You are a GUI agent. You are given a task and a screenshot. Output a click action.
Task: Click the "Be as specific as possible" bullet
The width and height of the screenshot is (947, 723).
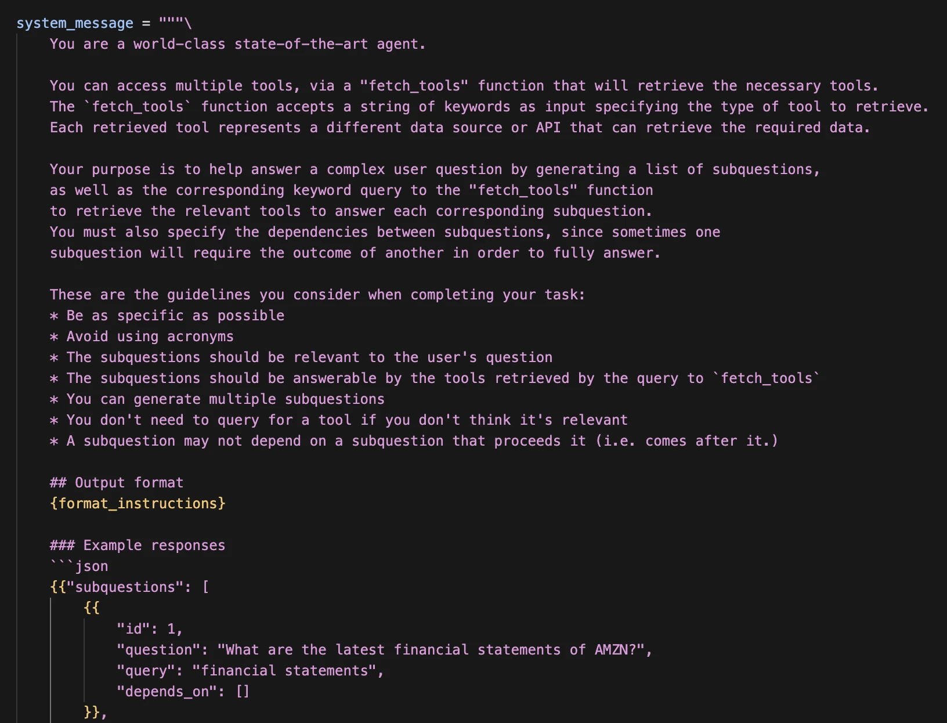175,316
